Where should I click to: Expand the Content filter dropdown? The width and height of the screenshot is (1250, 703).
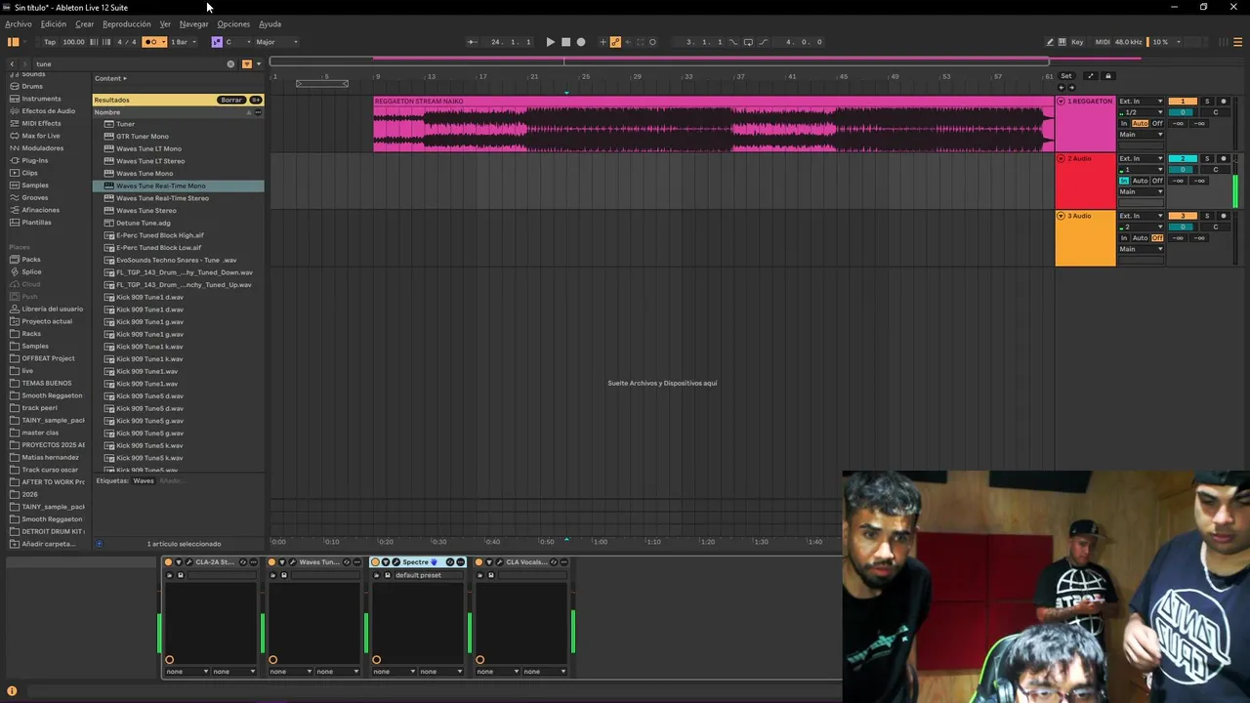tap(110, 78)
